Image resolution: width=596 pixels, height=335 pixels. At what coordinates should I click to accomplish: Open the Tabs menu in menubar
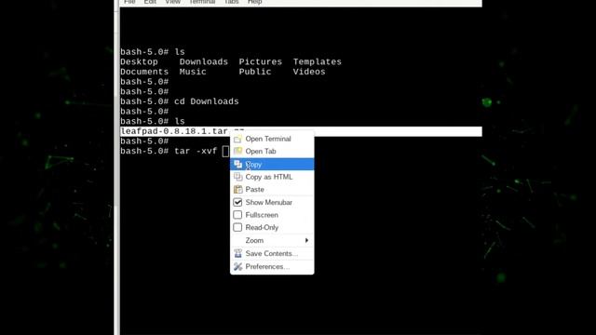[231, 2]
